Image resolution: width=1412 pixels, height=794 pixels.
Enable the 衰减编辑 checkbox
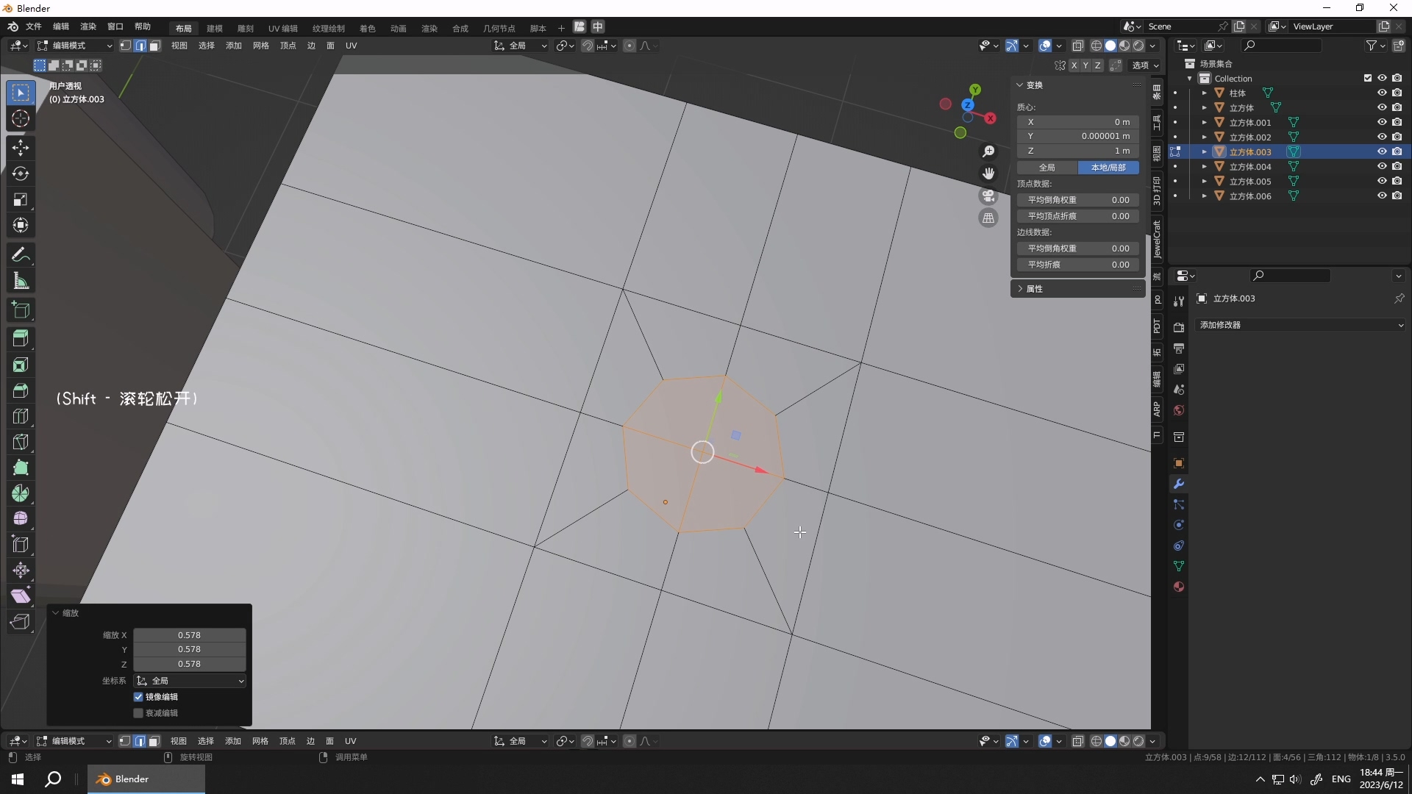pos(138,713)
